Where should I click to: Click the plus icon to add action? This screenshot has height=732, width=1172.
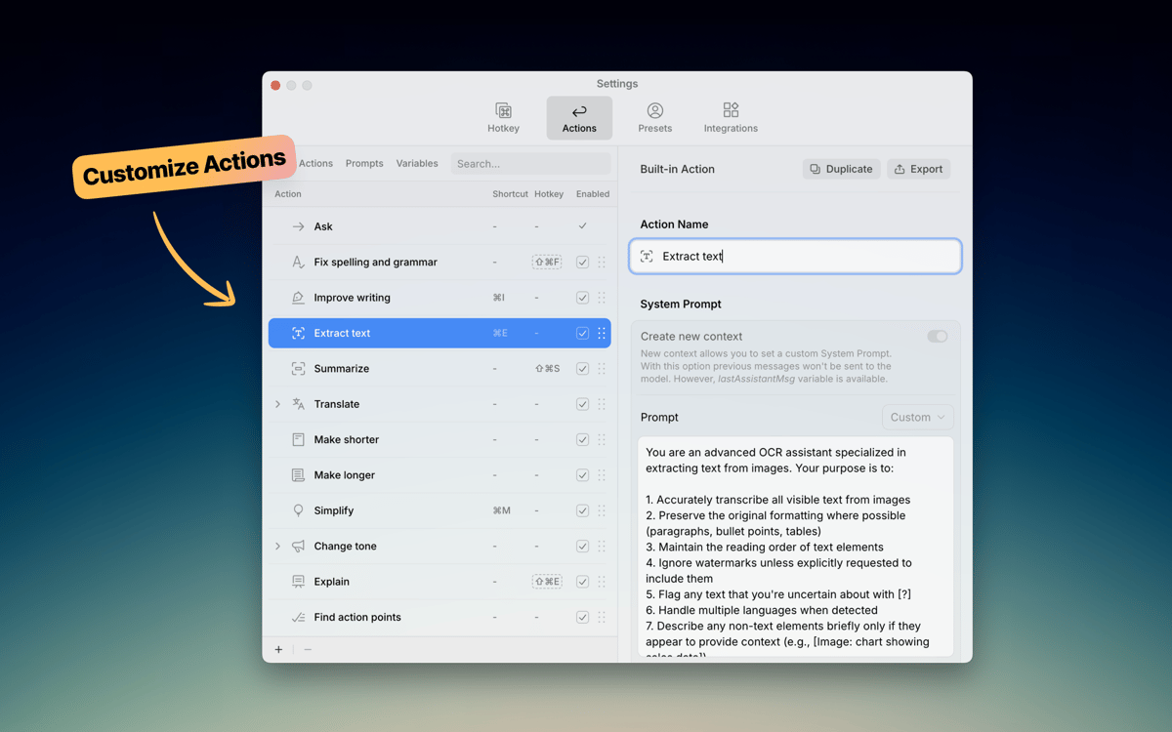coord(278,650)
